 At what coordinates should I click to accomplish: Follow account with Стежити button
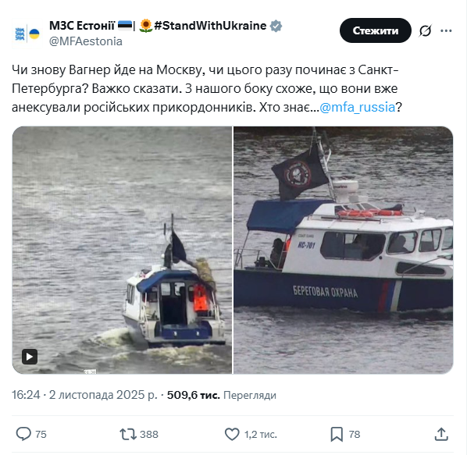click(x=376, y=30)
